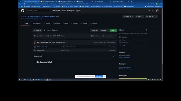Open Pull requests in the top navigation
Image resolution: width=181 pixels, height=101 pixels.
coord(57,11)
